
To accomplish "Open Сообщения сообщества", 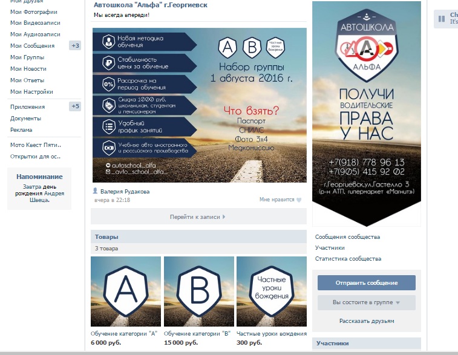I will (347, 236).
